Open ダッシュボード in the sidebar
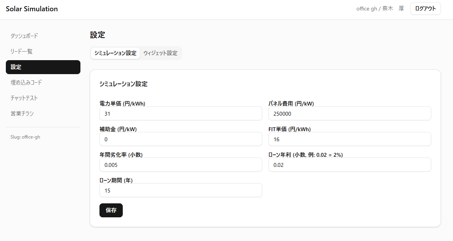Image resolution: width=453 pixels, height=241 pixels. pos(24,36)
